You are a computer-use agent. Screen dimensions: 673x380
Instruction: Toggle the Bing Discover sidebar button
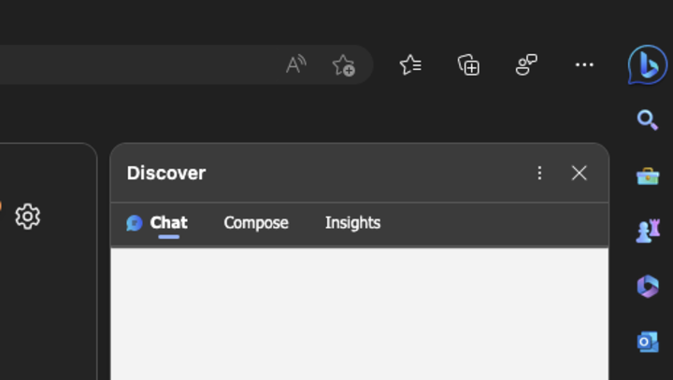[647, 64]
